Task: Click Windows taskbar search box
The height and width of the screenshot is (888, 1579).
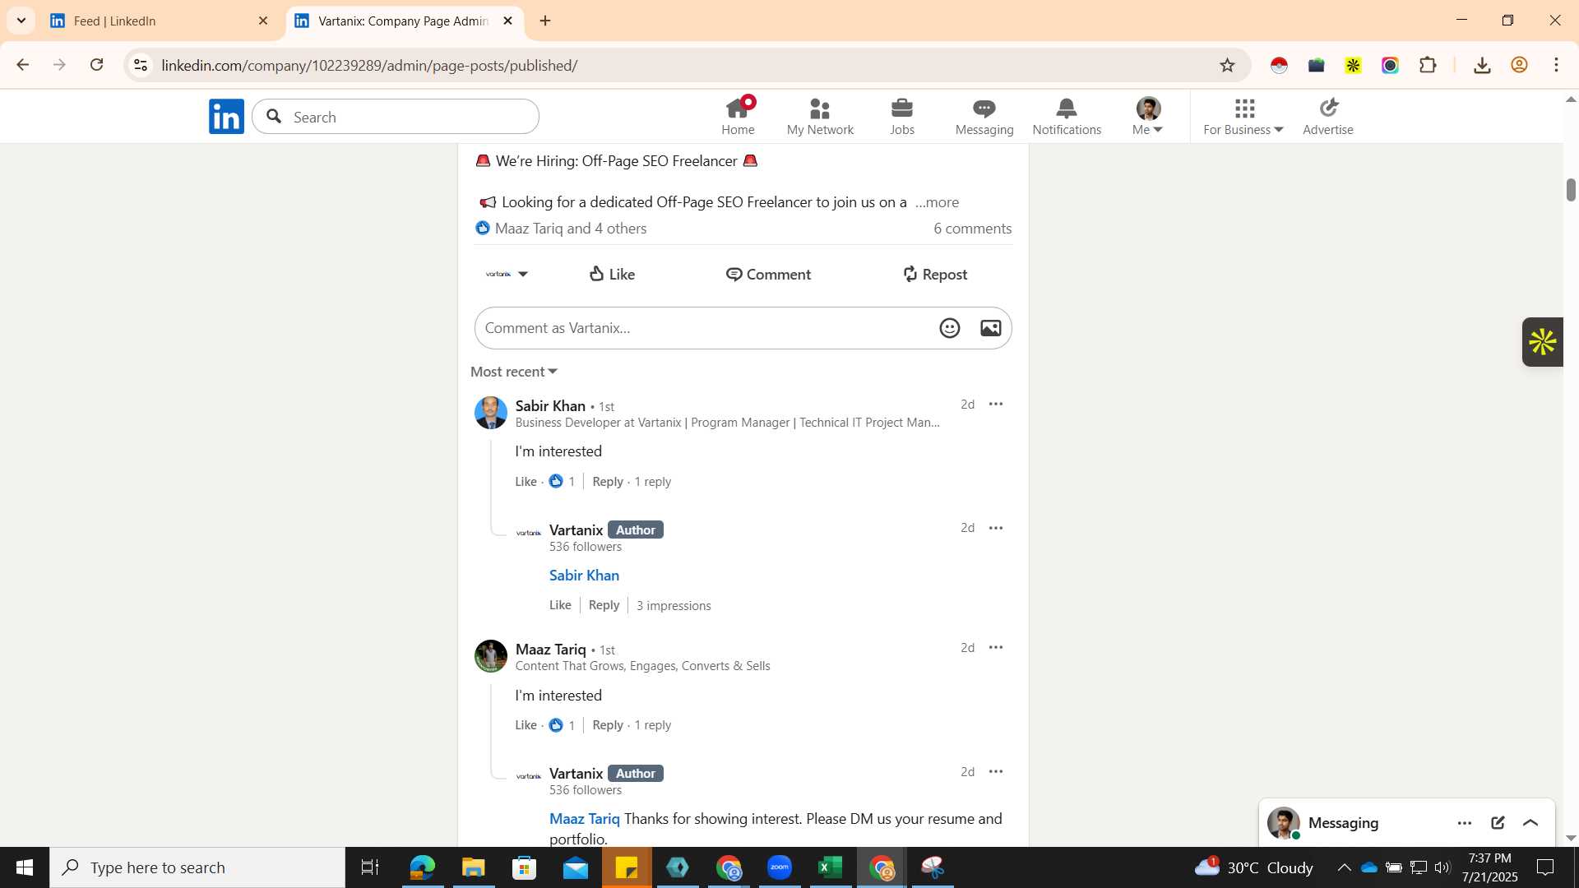Action: pos(197,867)
